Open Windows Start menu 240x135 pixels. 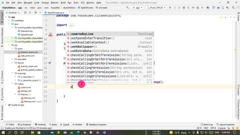[x=3, y=132]
